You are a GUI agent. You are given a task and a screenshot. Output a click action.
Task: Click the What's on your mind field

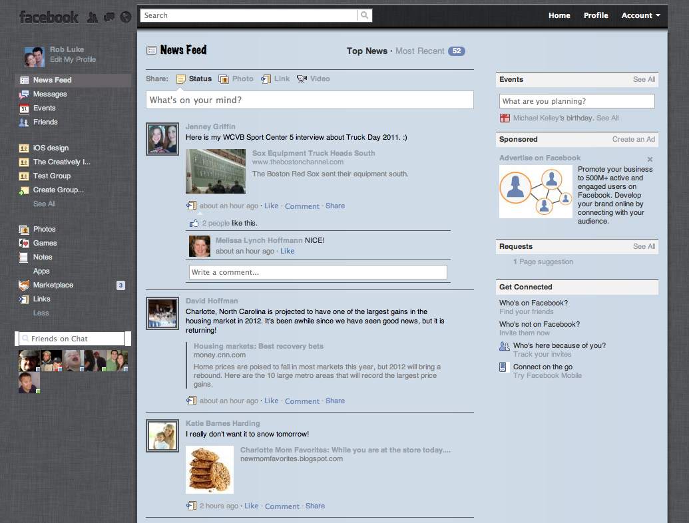tap(310, 99)
